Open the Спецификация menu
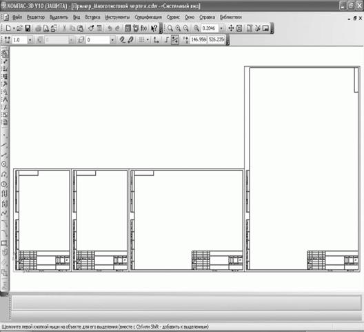 pyautogui.click(x=148, y=17)
